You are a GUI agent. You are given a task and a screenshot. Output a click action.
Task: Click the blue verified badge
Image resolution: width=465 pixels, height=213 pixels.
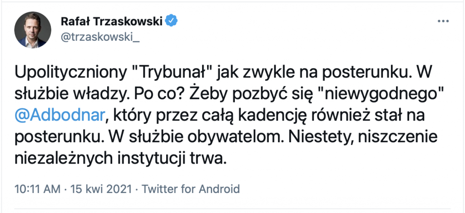(171, 21)
